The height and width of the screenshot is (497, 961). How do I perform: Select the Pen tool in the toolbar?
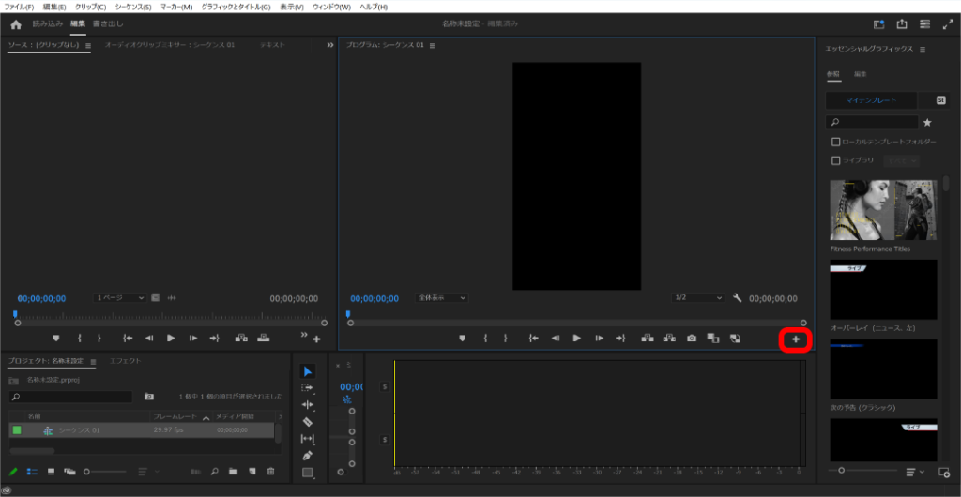point(308,456)
